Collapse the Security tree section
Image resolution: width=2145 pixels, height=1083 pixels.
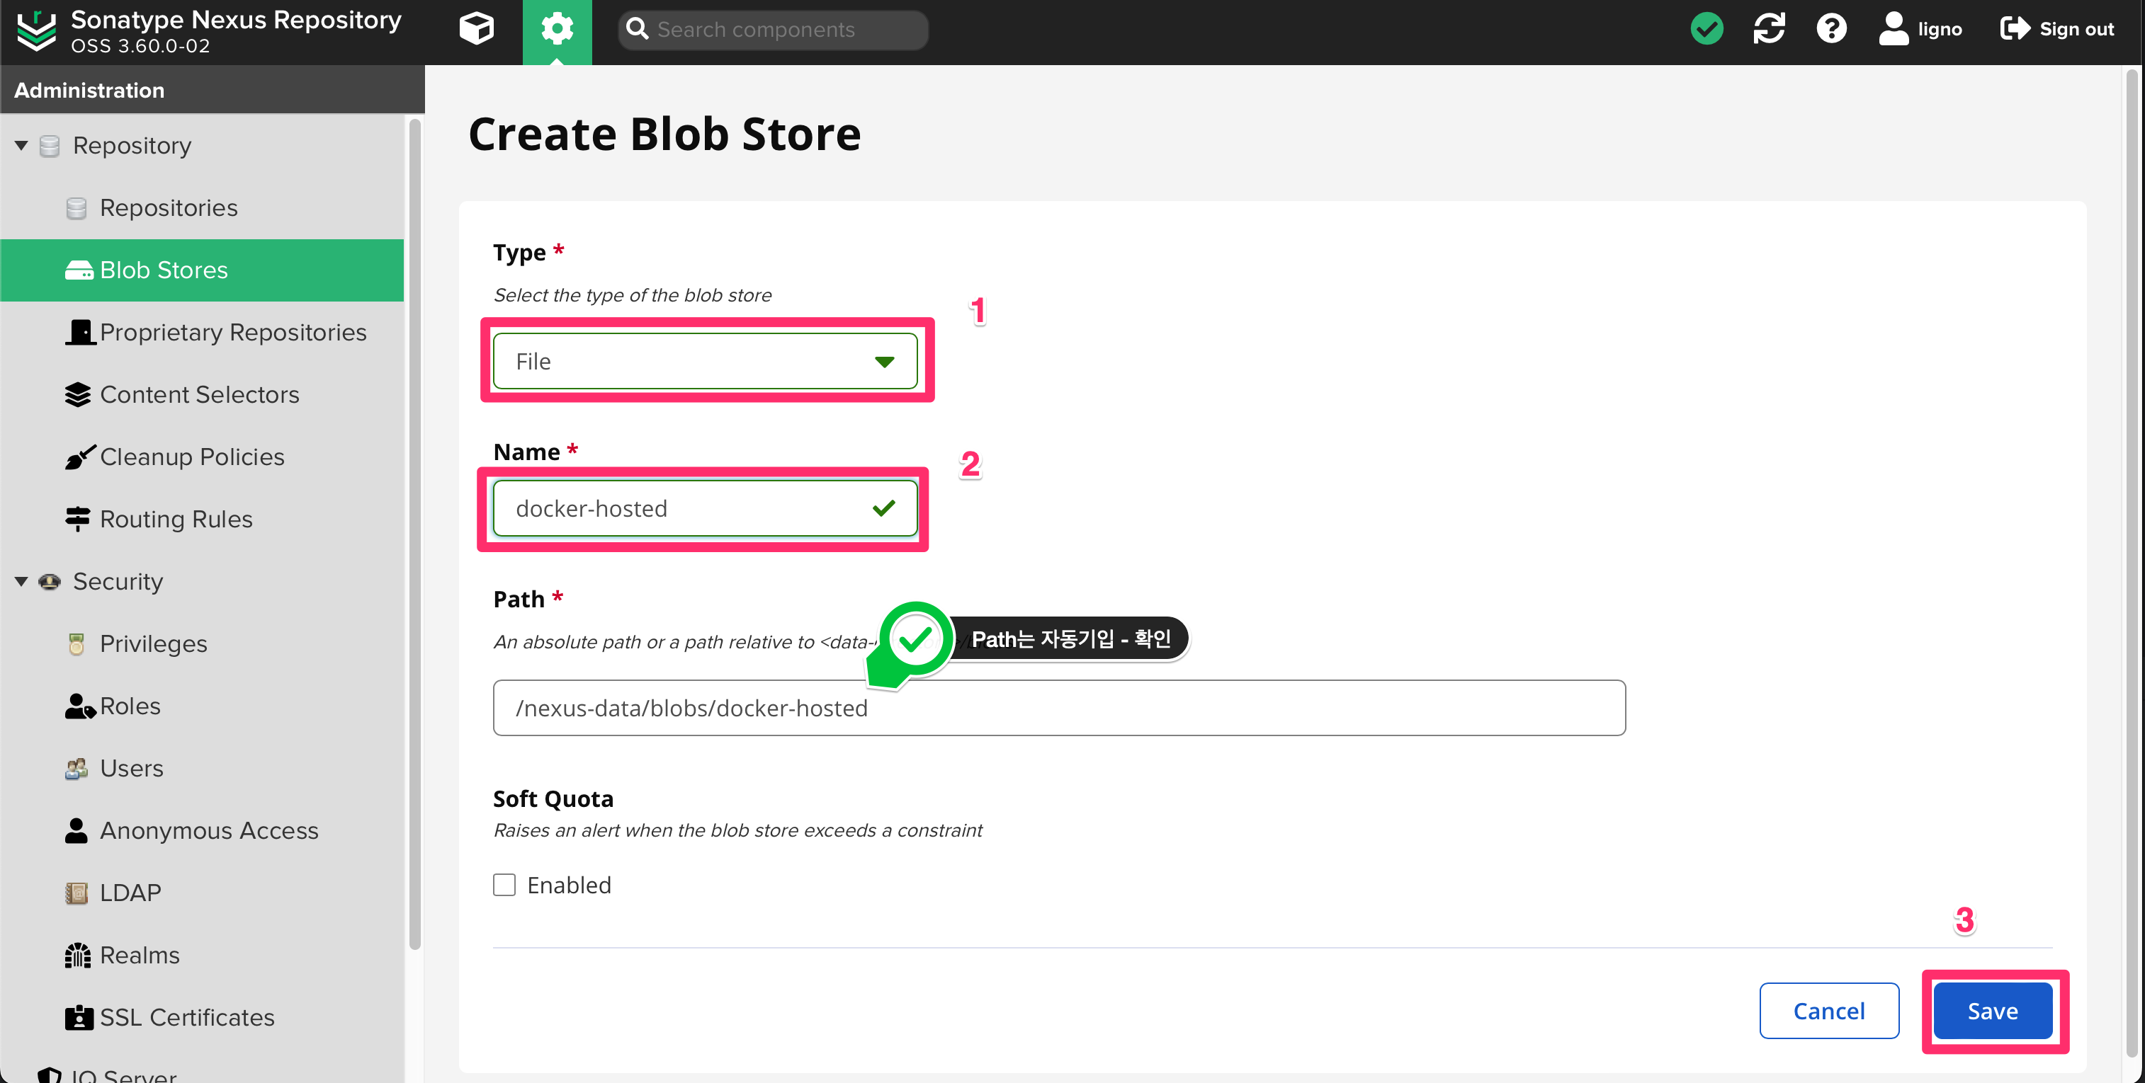click(21, 581)
